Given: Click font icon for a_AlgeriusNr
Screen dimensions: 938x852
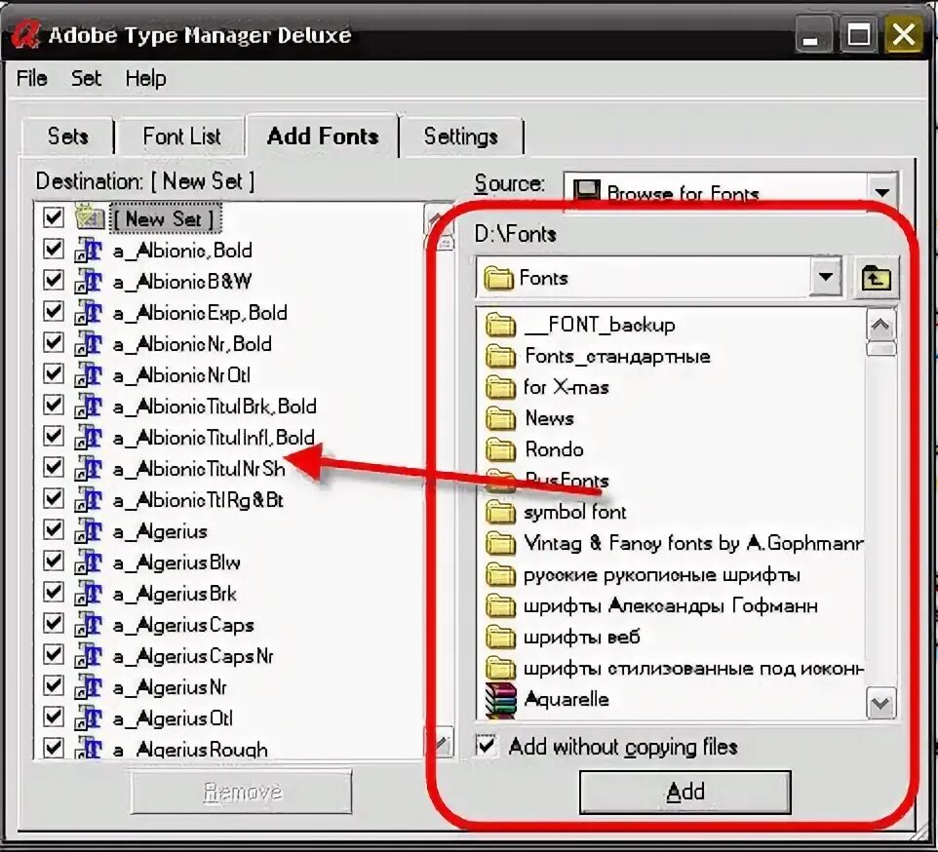Looking at the screenshot, I should point(89,687).
